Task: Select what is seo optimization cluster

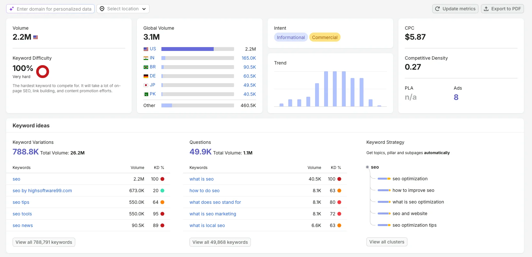Action: [418, 202]
